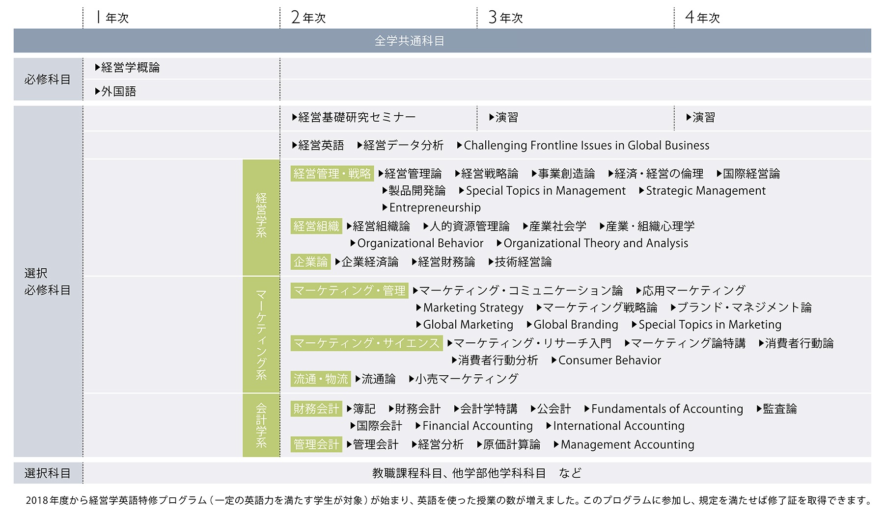
Task: Click the 1年次 column header
Action: [x=112, y=18]
